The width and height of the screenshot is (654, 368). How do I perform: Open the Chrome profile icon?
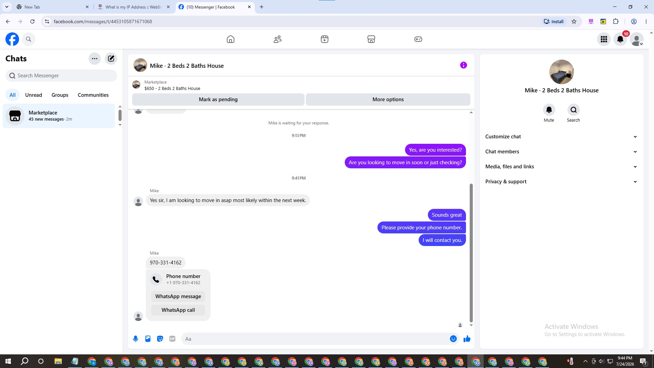634,21
